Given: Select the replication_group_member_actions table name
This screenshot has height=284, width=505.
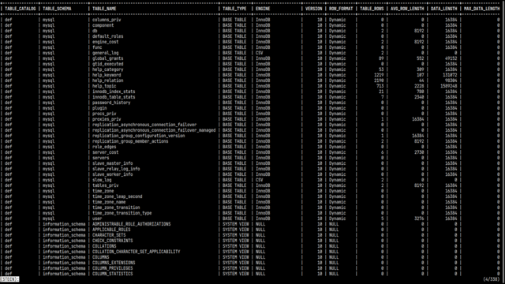Looking at the screenshot, I should [130, 141].
